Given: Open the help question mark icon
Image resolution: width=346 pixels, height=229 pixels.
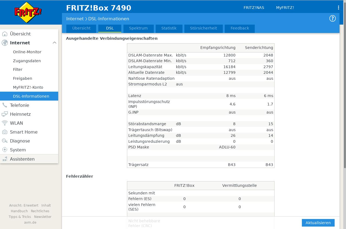Looking at the screenshot, I should tap(332, 18).
